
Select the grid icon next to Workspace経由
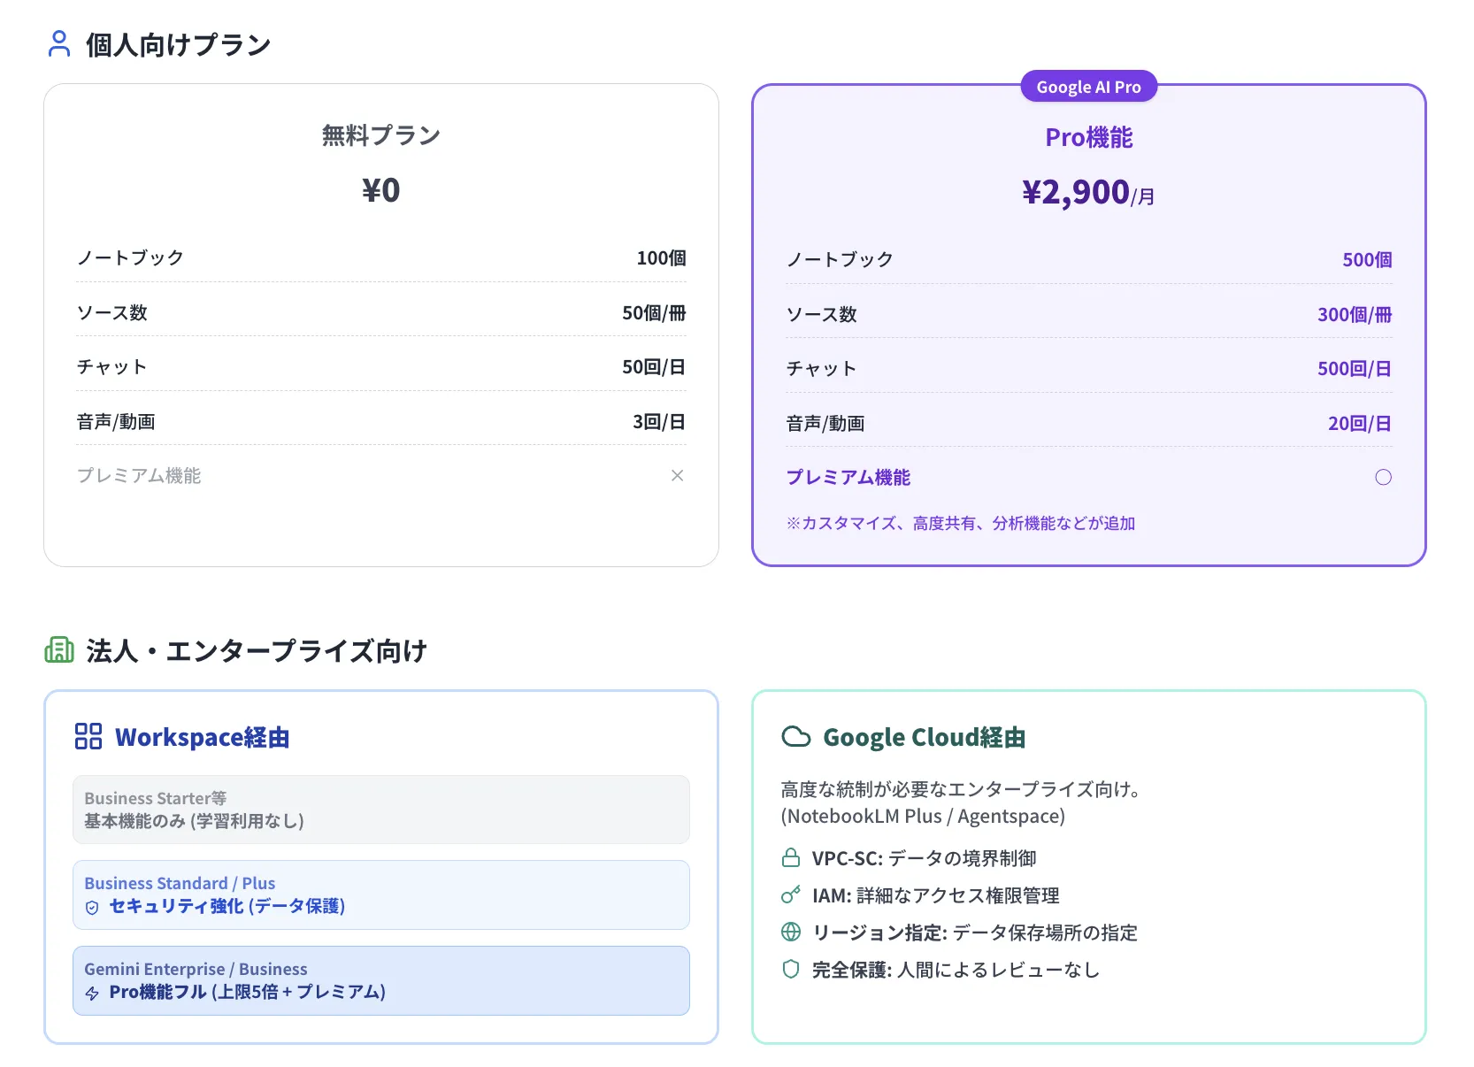[88, 736]
